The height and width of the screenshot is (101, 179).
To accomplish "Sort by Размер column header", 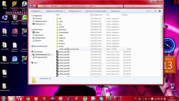I will (x=124, y=15).
